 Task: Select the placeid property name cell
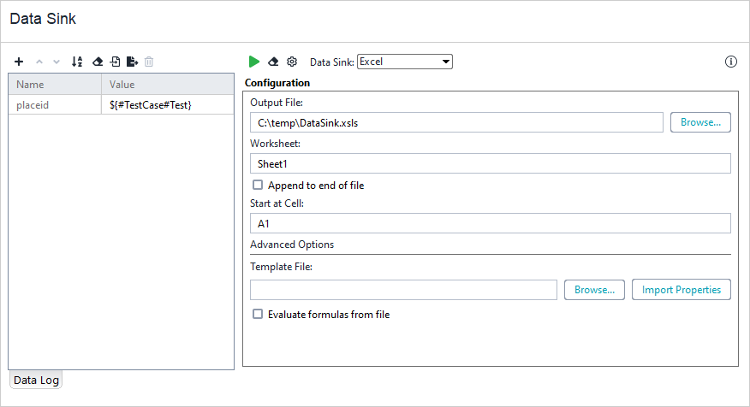55,104
